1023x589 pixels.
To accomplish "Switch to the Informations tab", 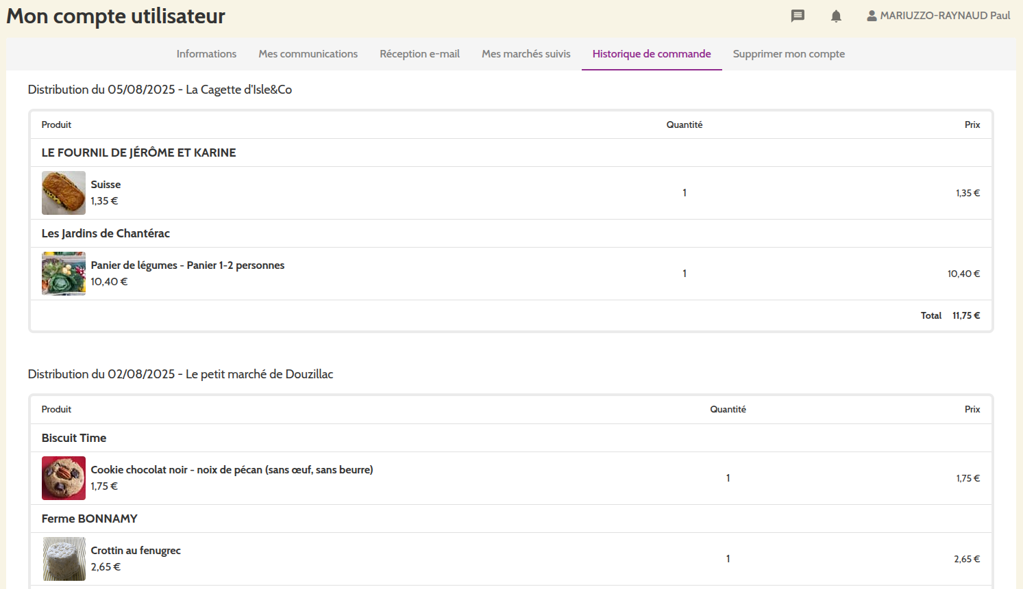I will 206,54.
